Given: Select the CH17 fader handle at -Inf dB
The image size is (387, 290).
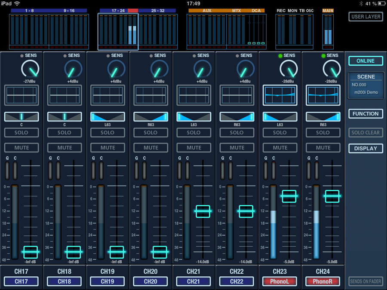Looking at the screenshot, I should 31,252.
